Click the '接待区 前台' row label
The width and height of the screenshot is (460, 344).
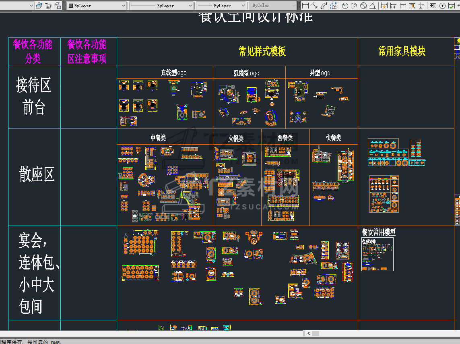[33, 96]
